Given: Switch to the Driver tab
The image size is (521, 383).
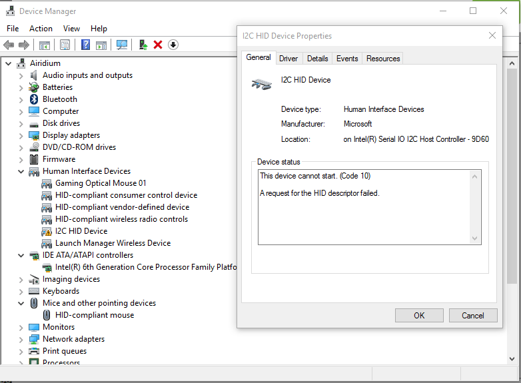Looking at the screenshot, I should [288, 59].
